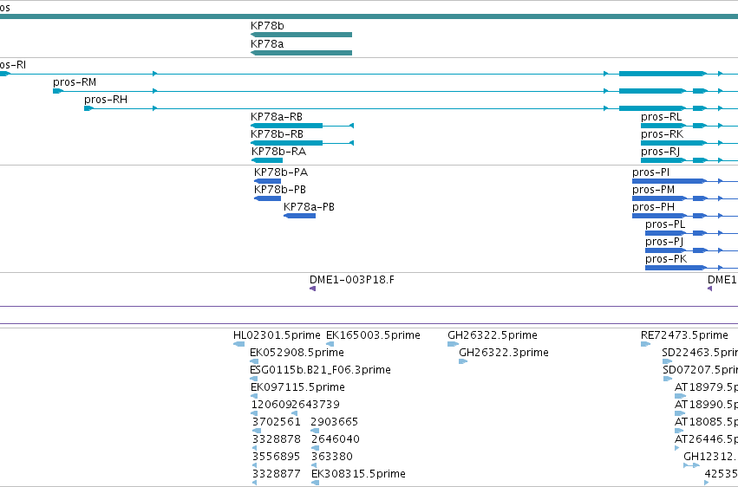Select the RE72473.5prime EST

645,344
